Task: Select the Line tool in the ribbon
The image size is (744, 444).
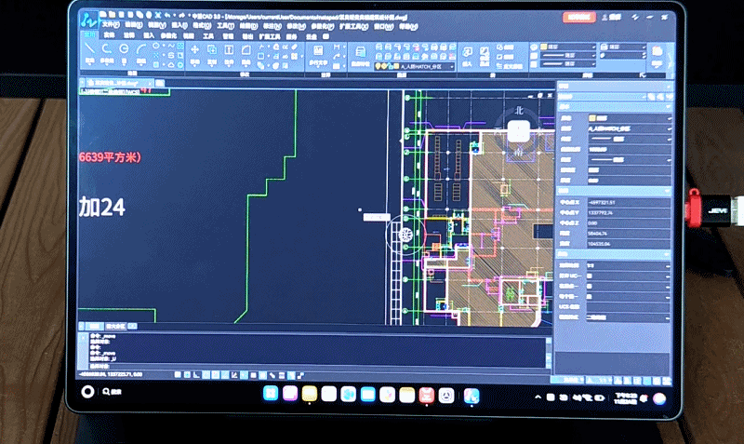Action: (90, 48)
